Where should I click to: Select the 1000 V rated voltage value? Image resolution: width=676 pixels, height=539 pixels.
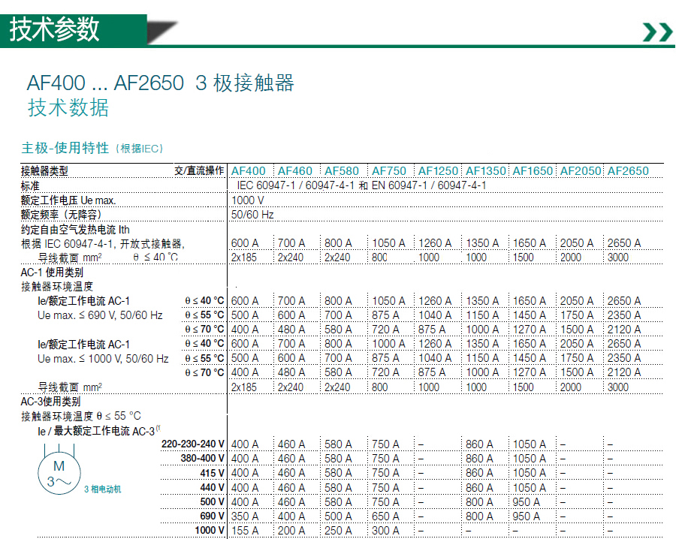[x=247, y=200]
